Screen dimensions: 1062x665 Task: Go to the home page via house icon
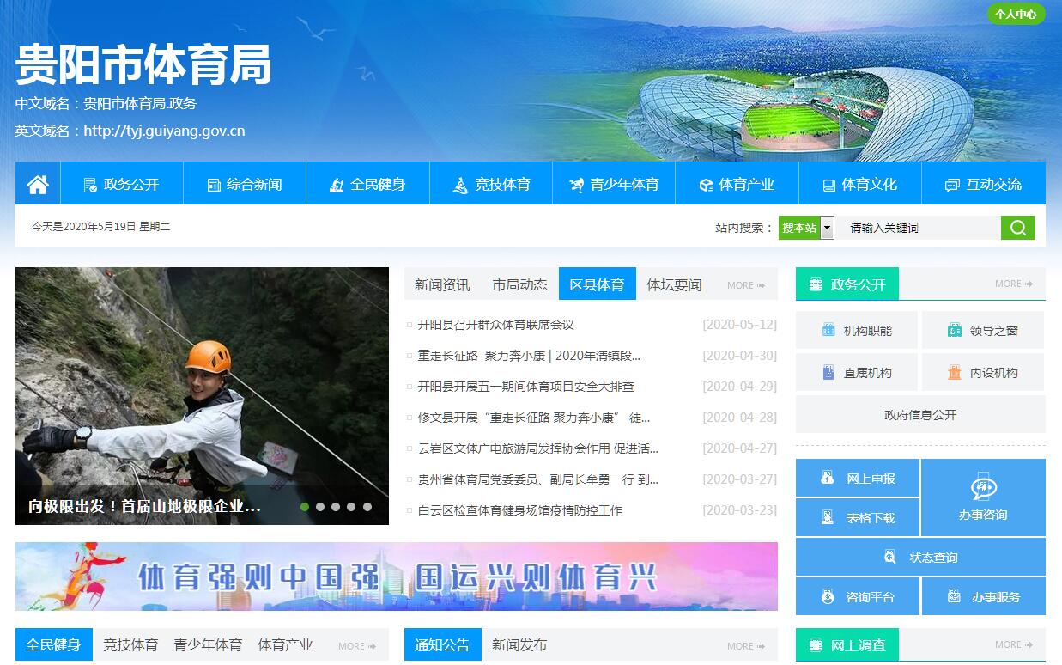(x=38, y=184)
